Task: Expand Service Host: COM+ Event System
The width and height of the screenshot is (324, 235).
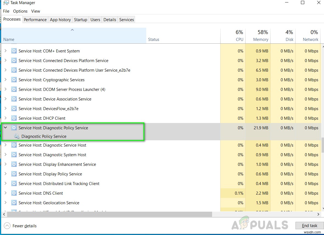Action: point(5,51)
